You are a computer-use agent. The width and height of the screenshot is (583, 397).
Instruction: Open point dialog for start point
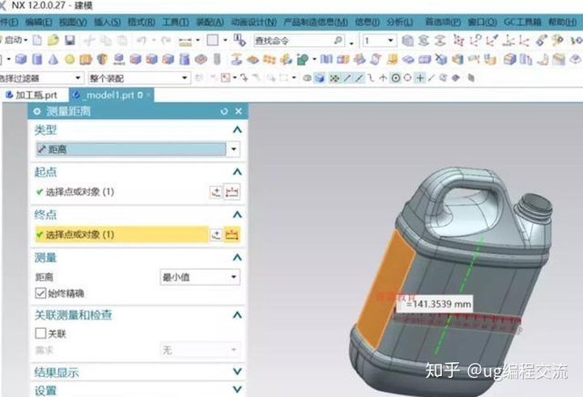pos(216,192)
